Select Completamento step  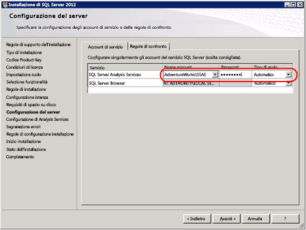click(20, 157)
